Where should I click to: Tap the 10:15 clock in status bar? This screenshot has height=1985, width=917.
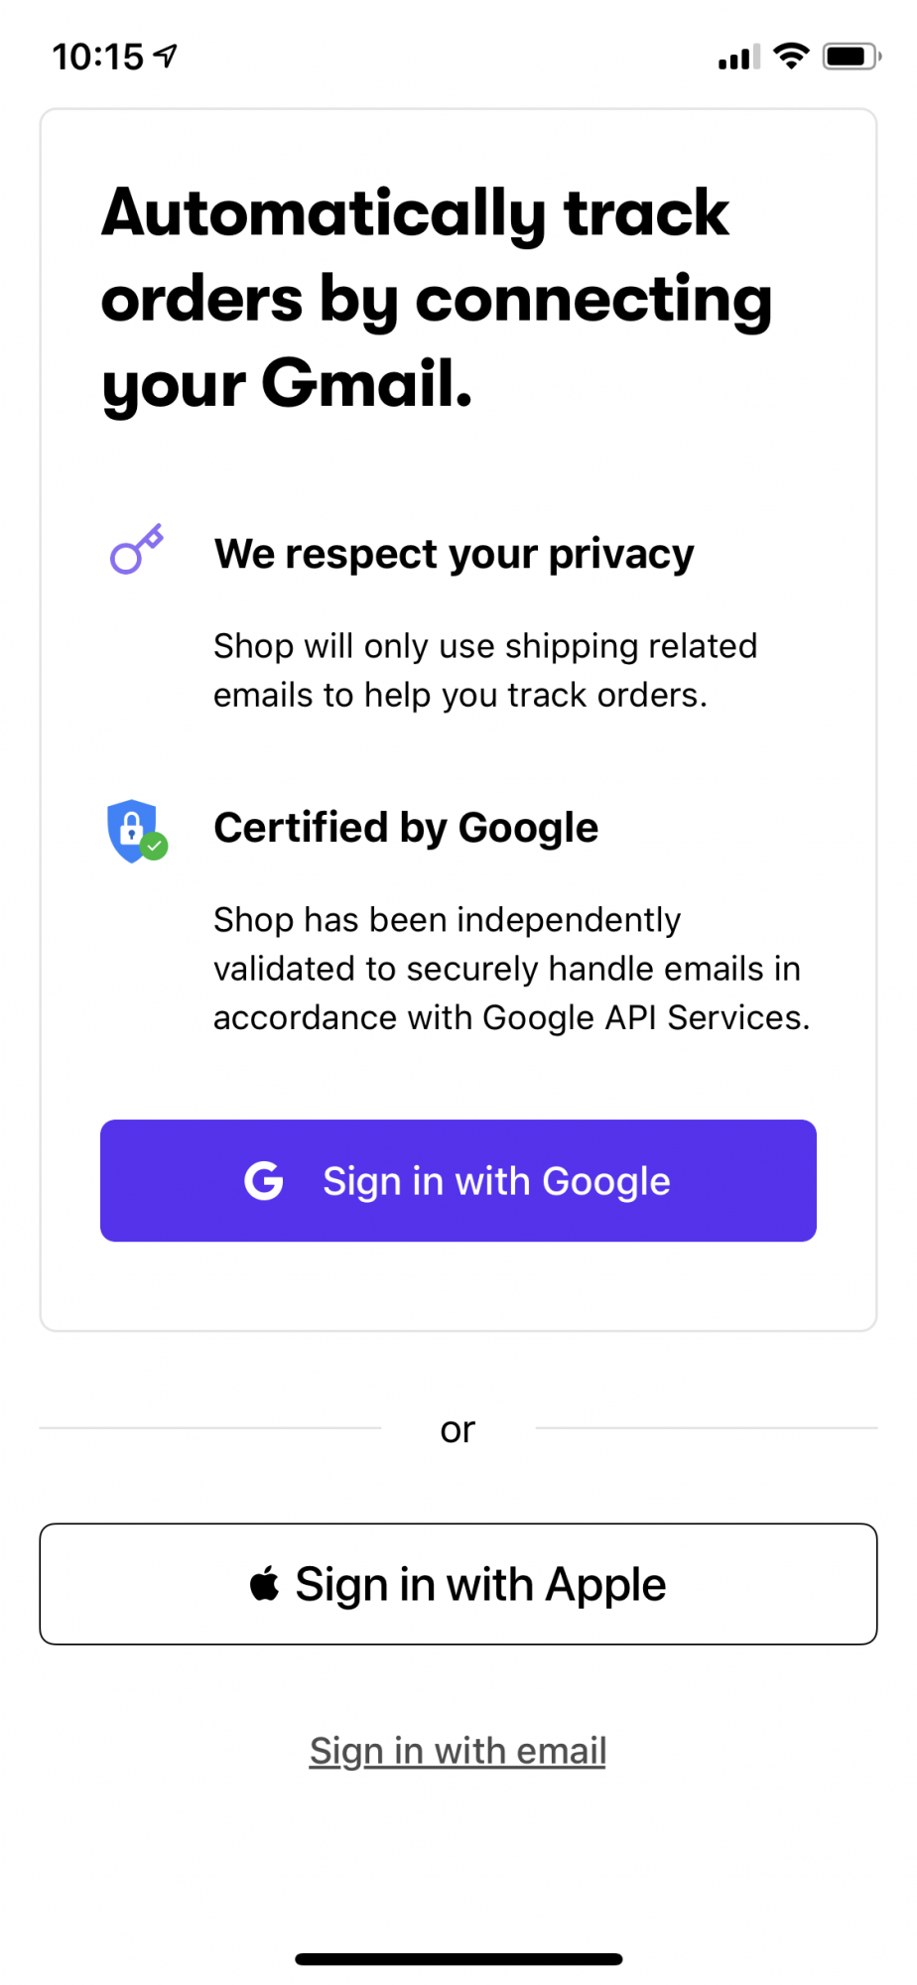[x=98, y=57]
